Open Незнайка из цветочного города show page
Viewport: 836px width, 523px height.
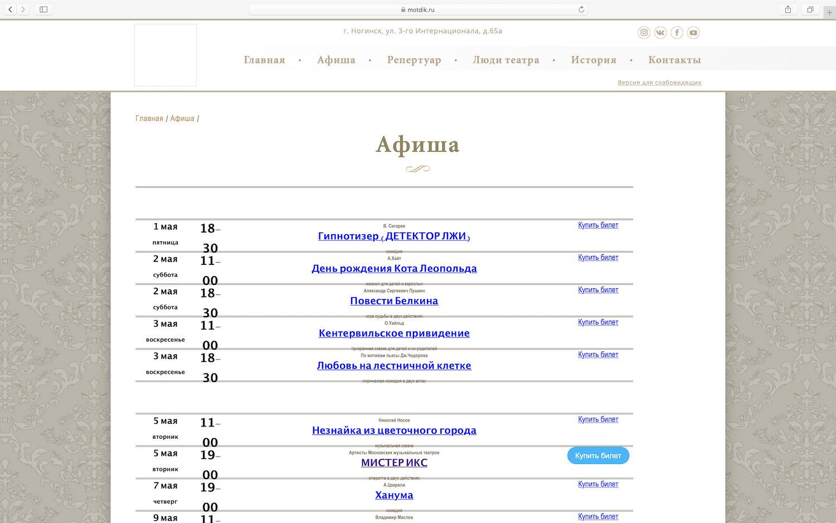coord(394,430)
